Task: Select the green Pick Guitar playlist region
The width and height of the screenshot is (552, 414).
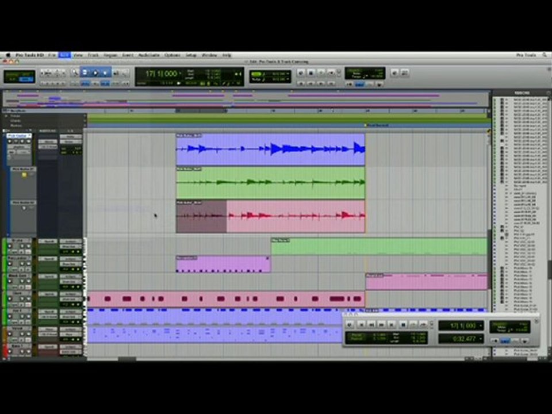Action: click(270, 183)
